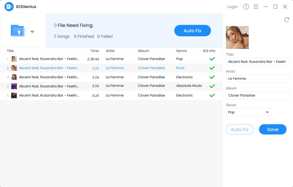
Task: Click the song 5 cover thumbnail
Action: point(14,95)
